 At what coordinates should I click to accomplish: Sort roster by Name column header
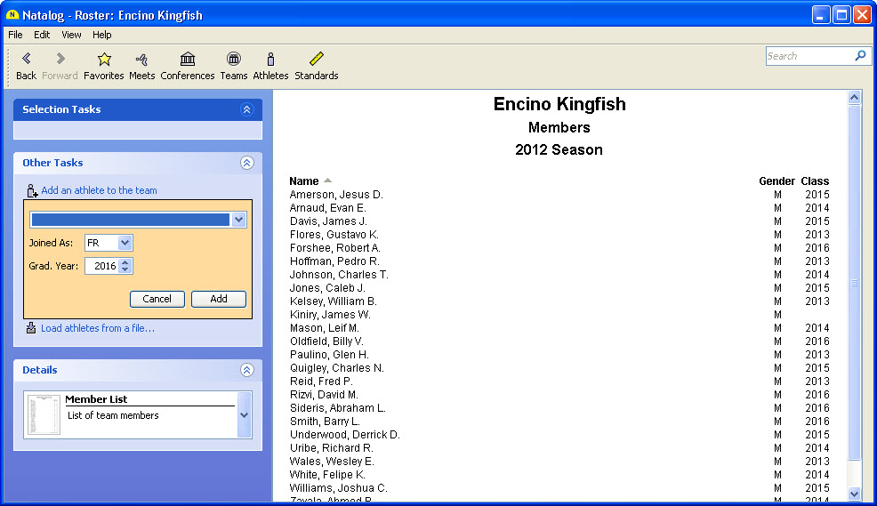(304, 181)
